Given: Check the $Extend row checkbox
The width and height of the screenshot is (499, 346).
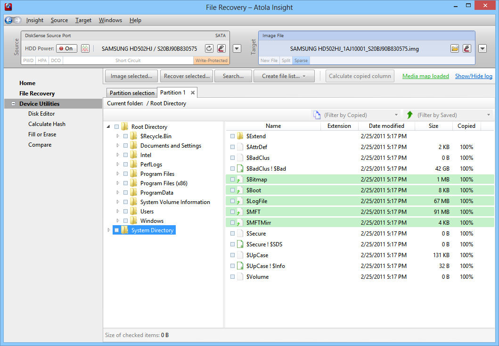Looking at the screenshot, I should coord(232,136).
